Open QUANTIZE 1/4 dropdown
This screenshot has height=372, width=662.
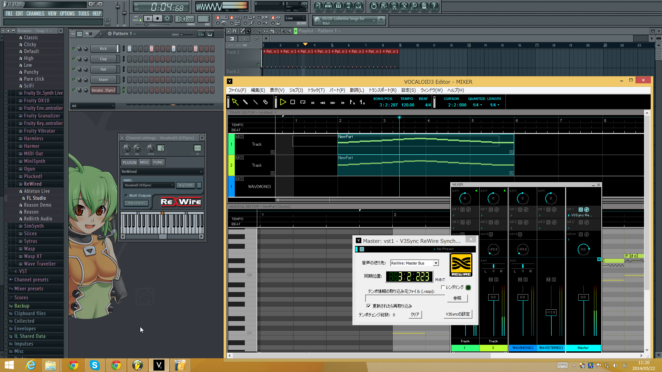[x=478, y=105]
